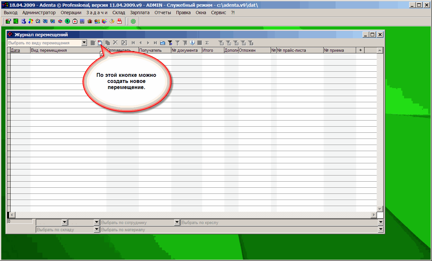Click the '+' column header button
This screenshot has width=432, height=261.
pos(360,50)
